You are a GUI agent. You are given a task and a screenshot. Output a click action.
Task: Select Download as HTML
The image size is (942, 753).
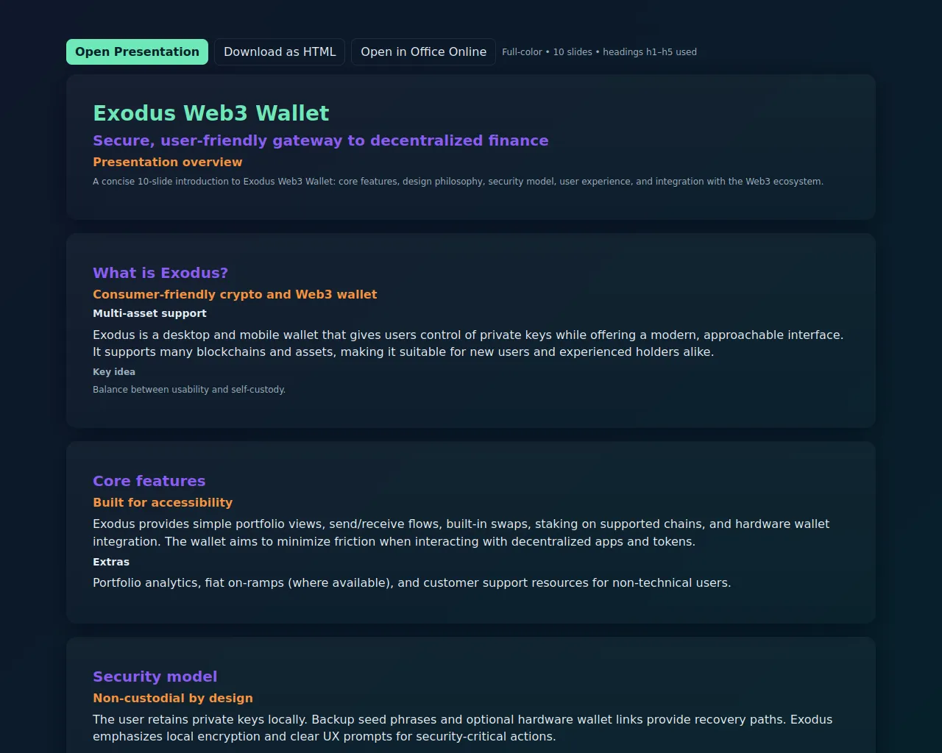pyautogui.click(x=280, y=52)
